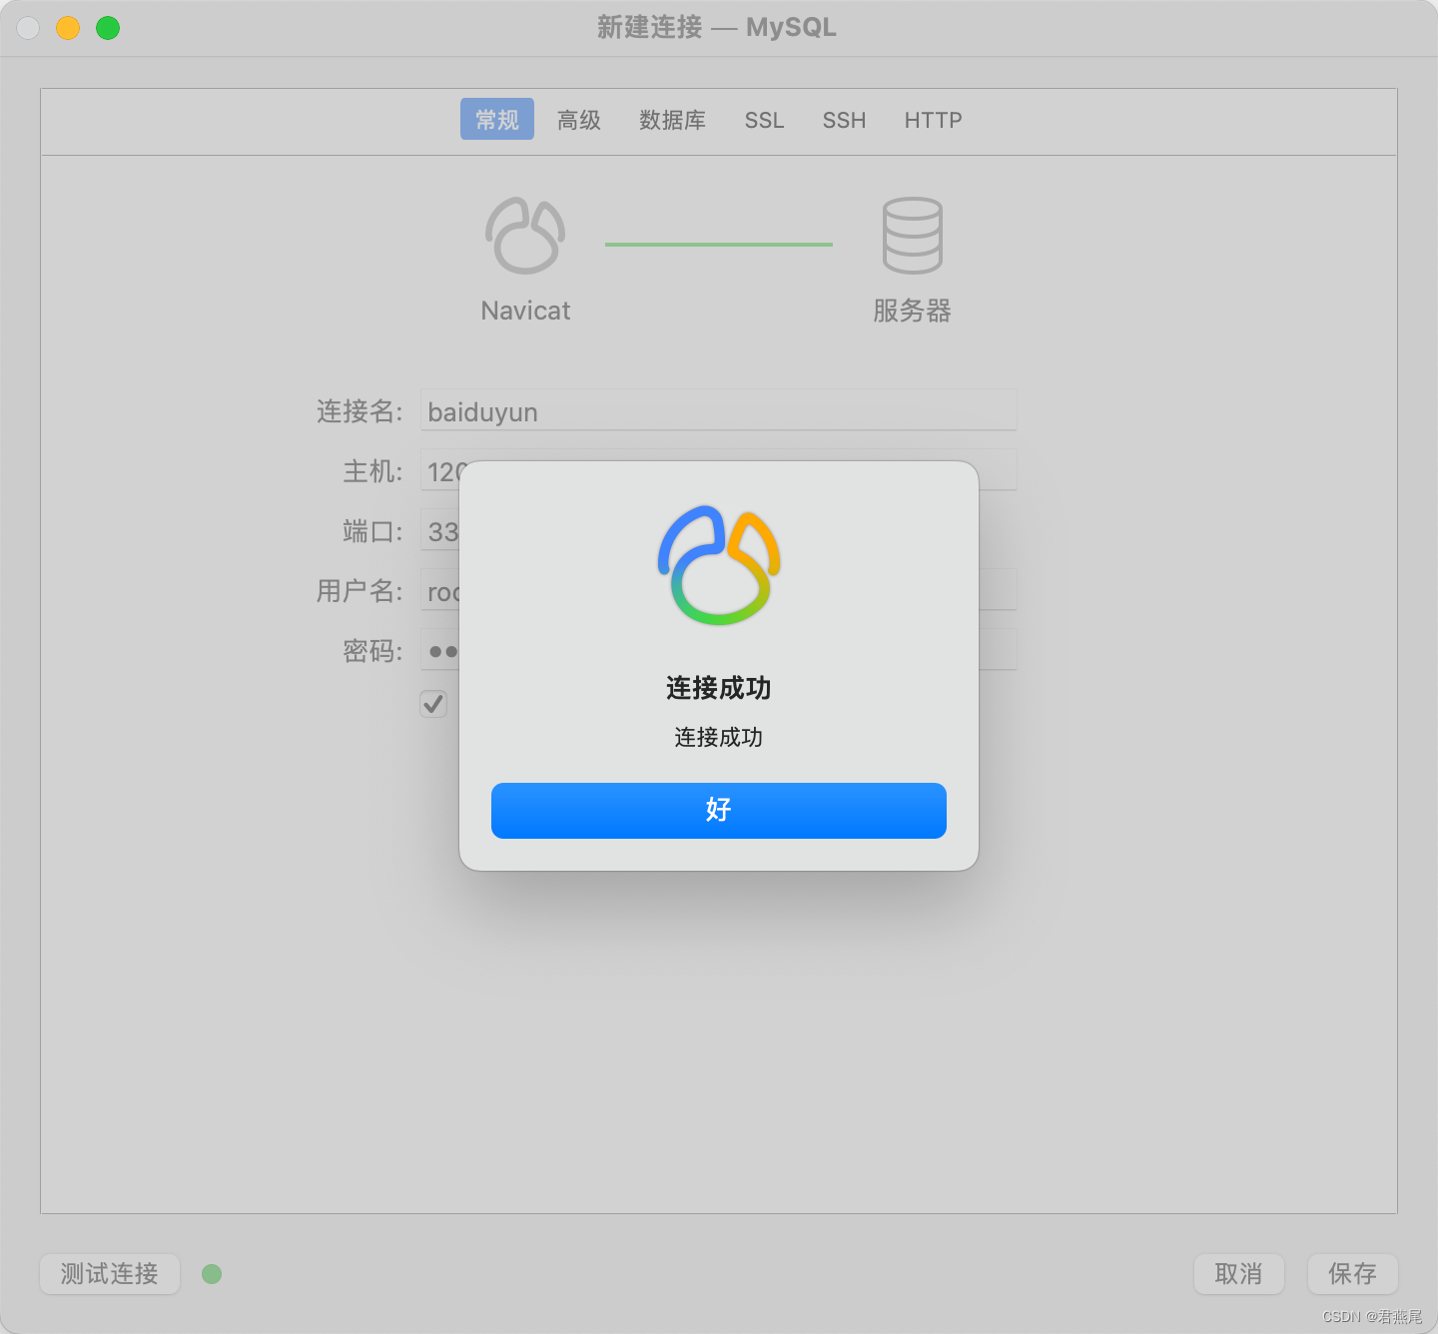Click the 服务器 label under the database icon
This screenshot has width=1438, height=1334.
[x=912, y=311]
